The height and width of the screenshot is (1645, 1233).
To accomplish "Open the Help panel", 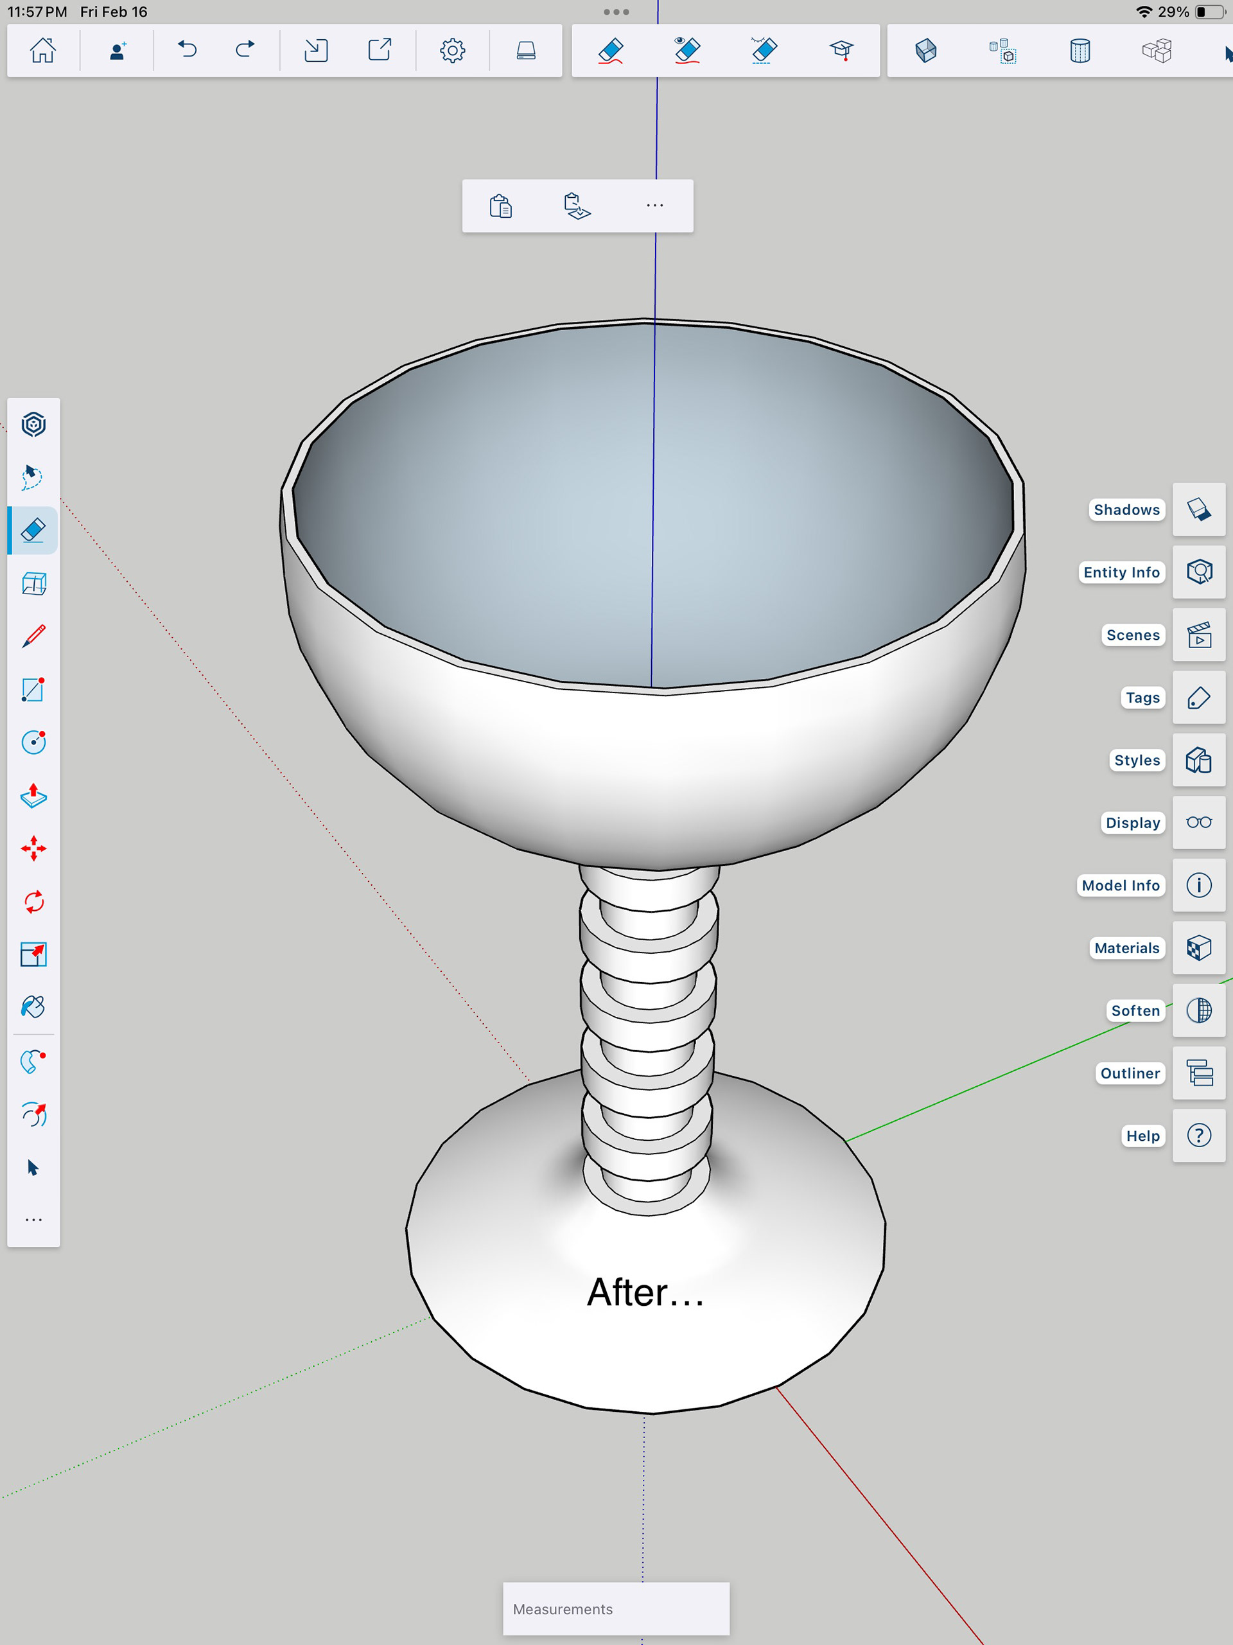I will coord(1199,1136).
